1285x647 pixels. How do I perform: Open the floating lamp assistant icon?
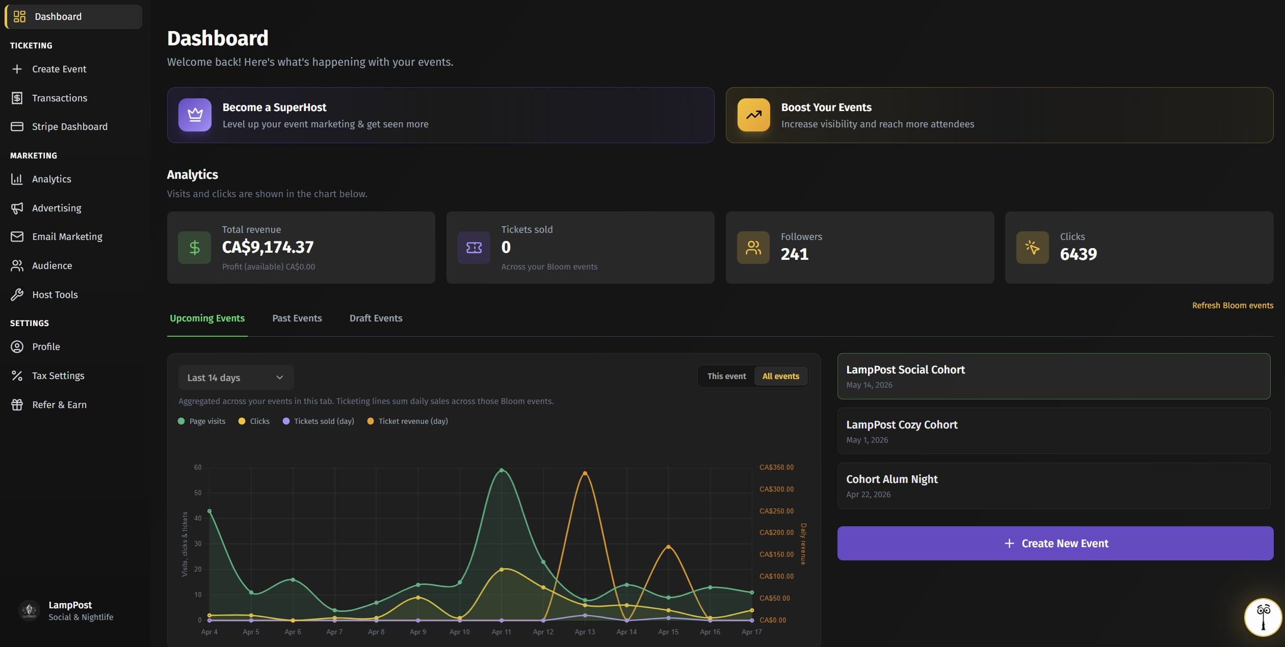pyautogui.click(x=1263, y=617)
